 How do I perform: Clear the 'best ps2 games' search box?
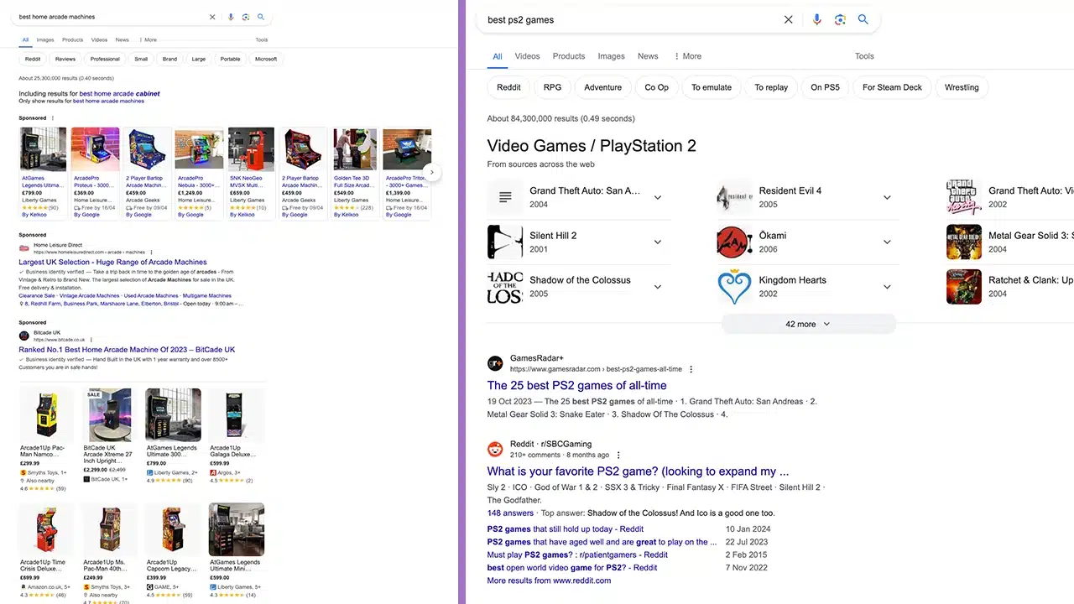tap(788, 19)
